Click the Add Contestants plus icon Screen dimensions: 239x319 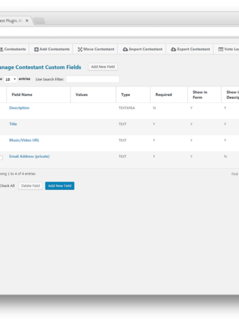click(36, 49)
